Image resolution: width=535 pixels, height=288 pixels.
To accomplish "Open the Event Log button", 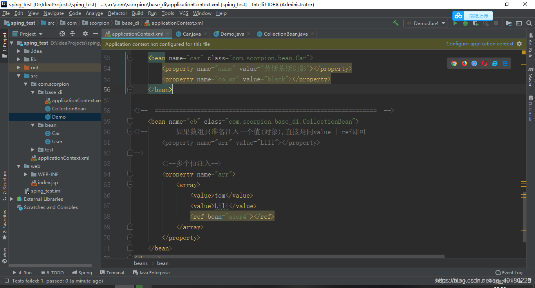I will pyautogui.click(x=509, y=273).
